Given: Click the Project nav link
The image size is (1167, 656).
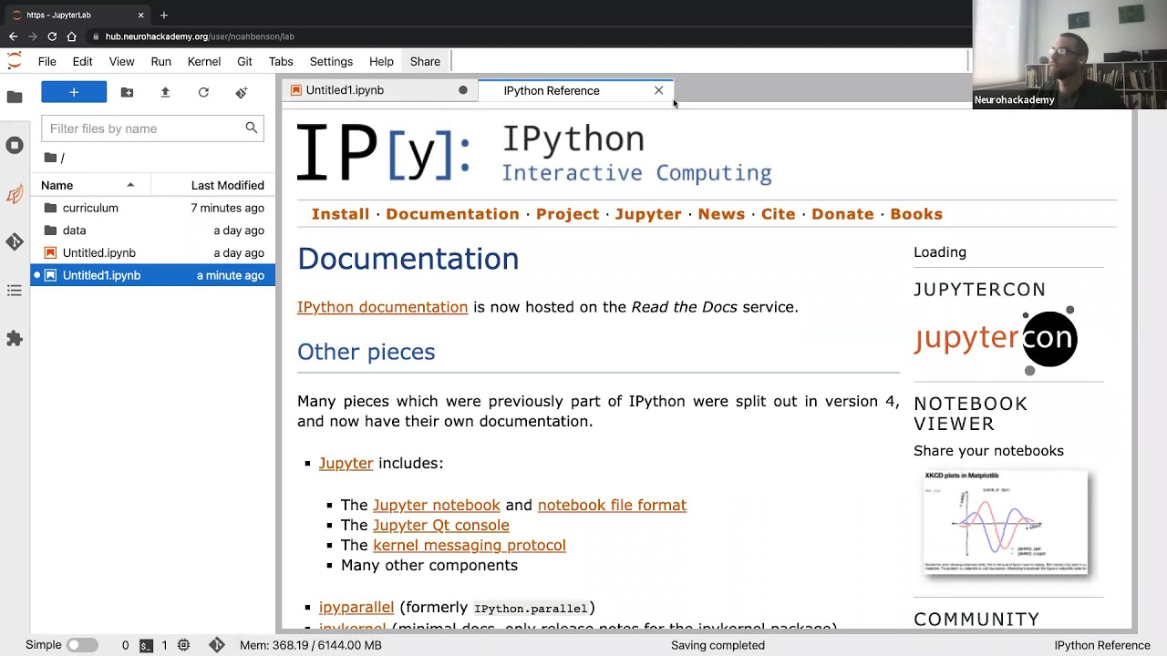Looking at the screenshot, I should coord(567,214).
